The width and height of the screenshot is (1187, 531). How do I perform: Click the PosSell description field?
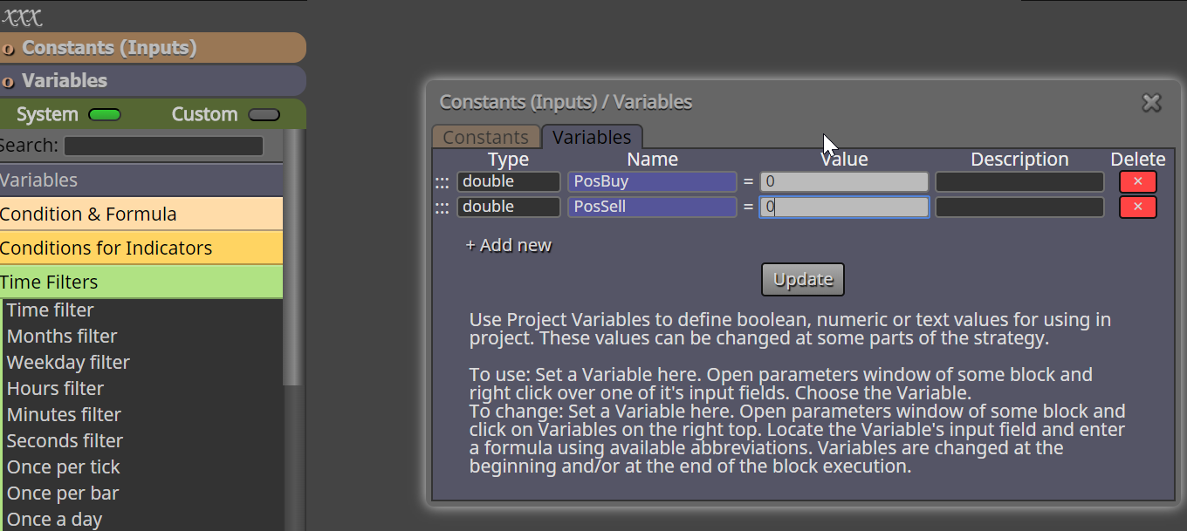tap(1019, 208)
